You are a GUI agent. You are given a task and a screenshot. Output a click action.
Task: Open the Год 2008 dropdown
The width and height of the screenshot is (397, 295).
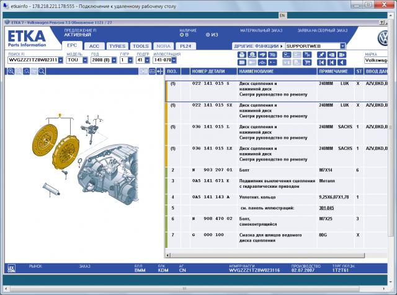(114, 60)
